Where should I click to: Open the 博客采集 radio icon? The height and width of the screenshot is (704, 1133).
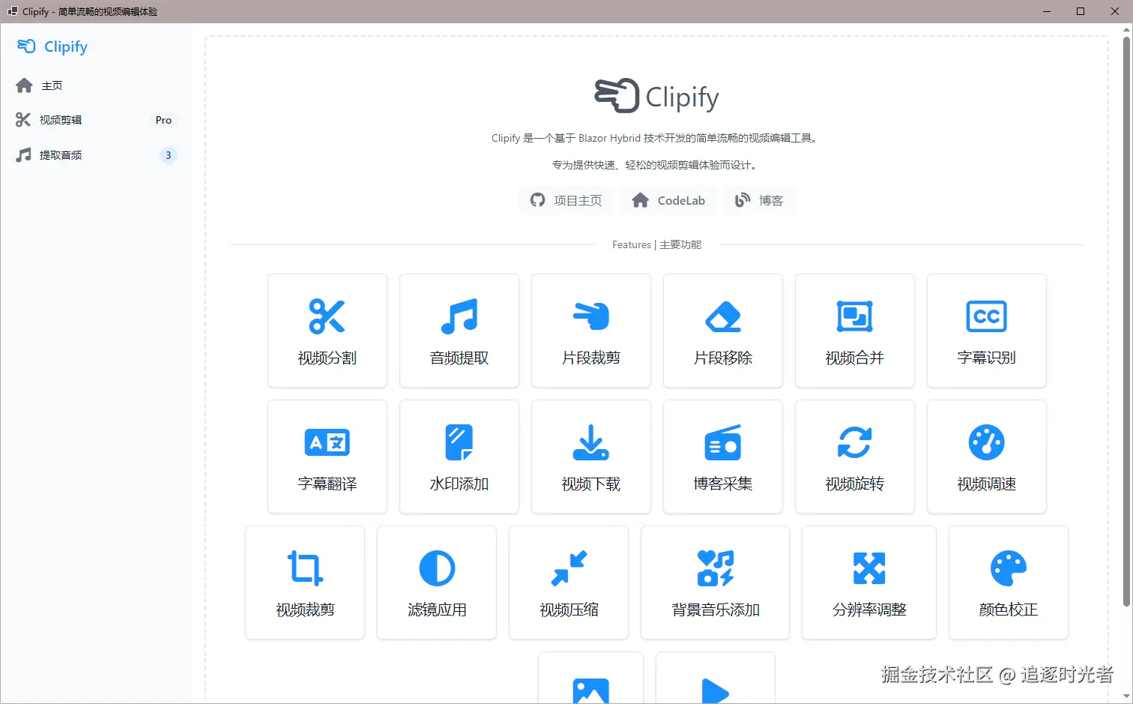[723, 442]
